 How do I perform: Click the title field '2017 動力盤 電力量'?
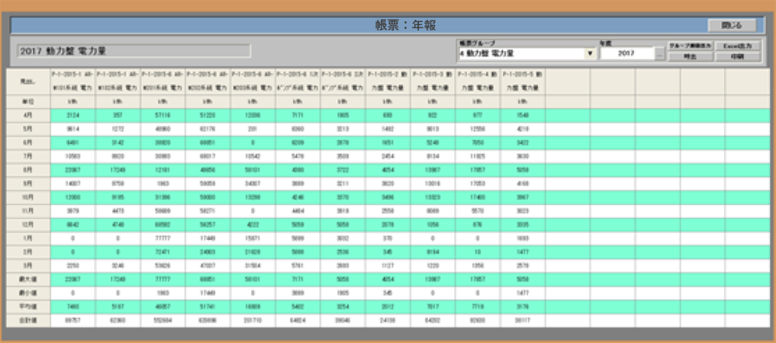click(134, 51)
